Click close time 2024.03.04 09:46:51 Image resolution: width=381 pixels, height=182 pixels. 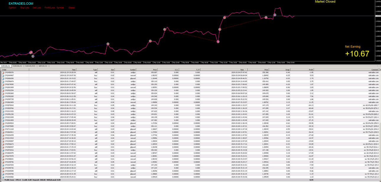coord(239,78)
